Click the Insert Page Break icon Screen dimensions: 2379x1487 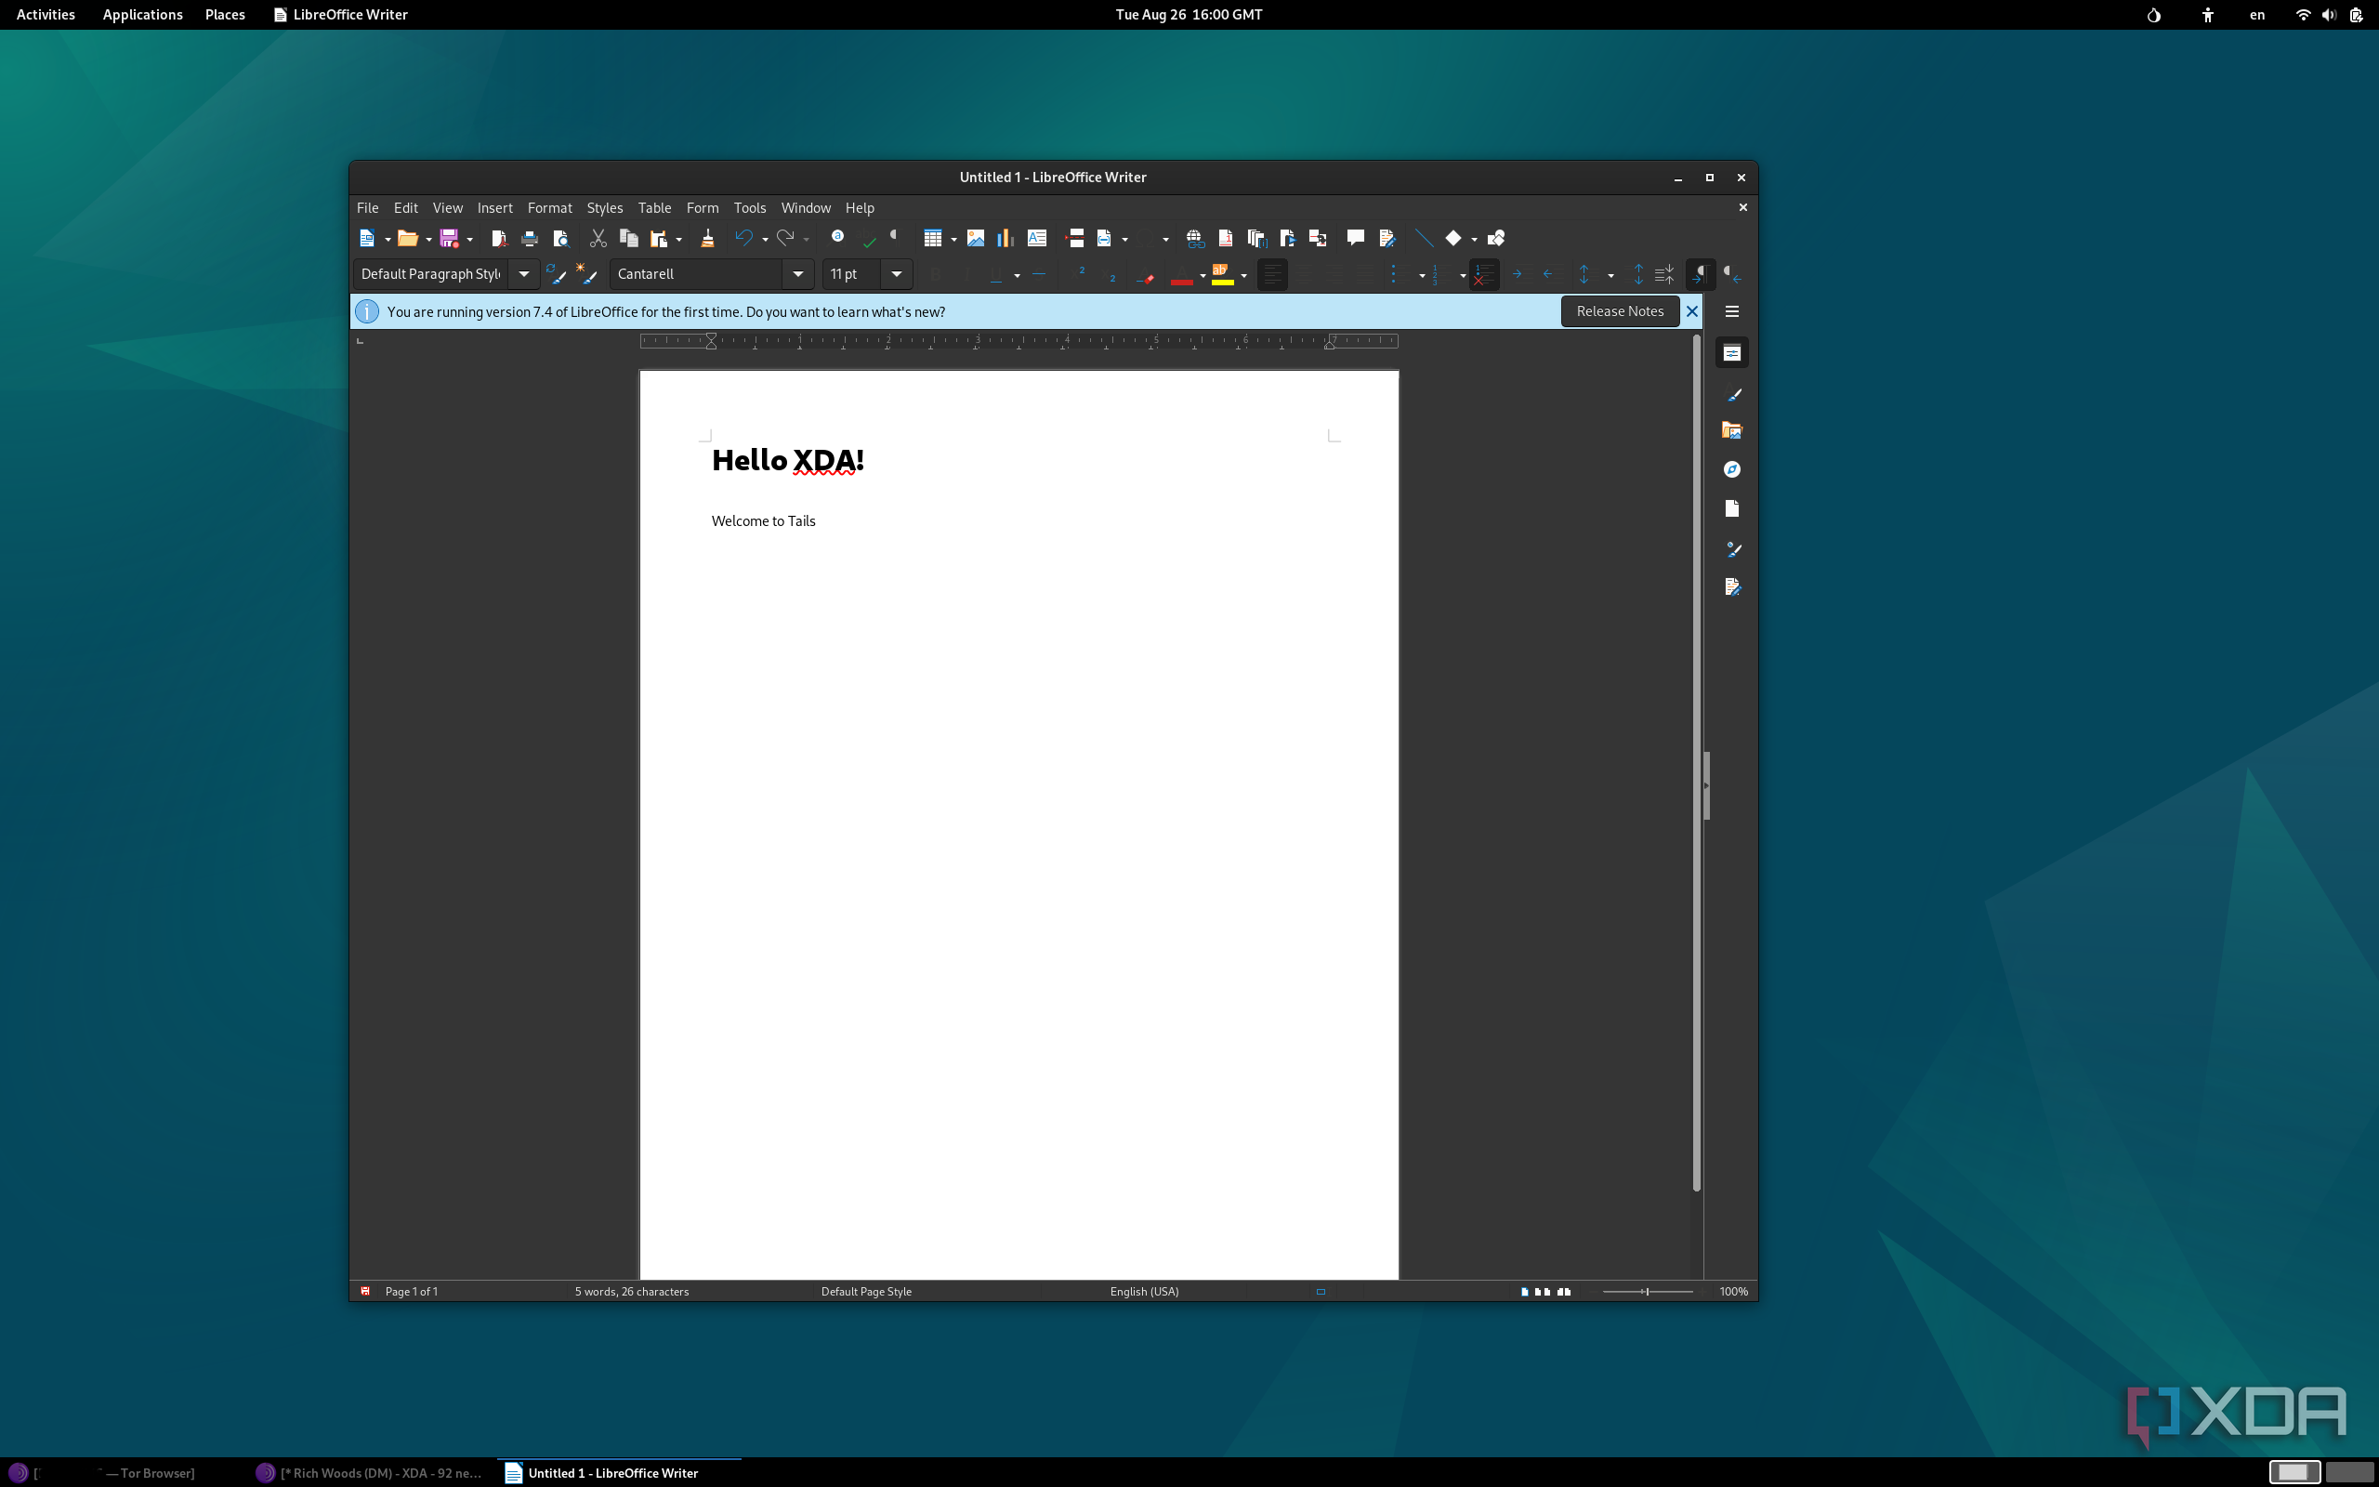point(1074,238)
